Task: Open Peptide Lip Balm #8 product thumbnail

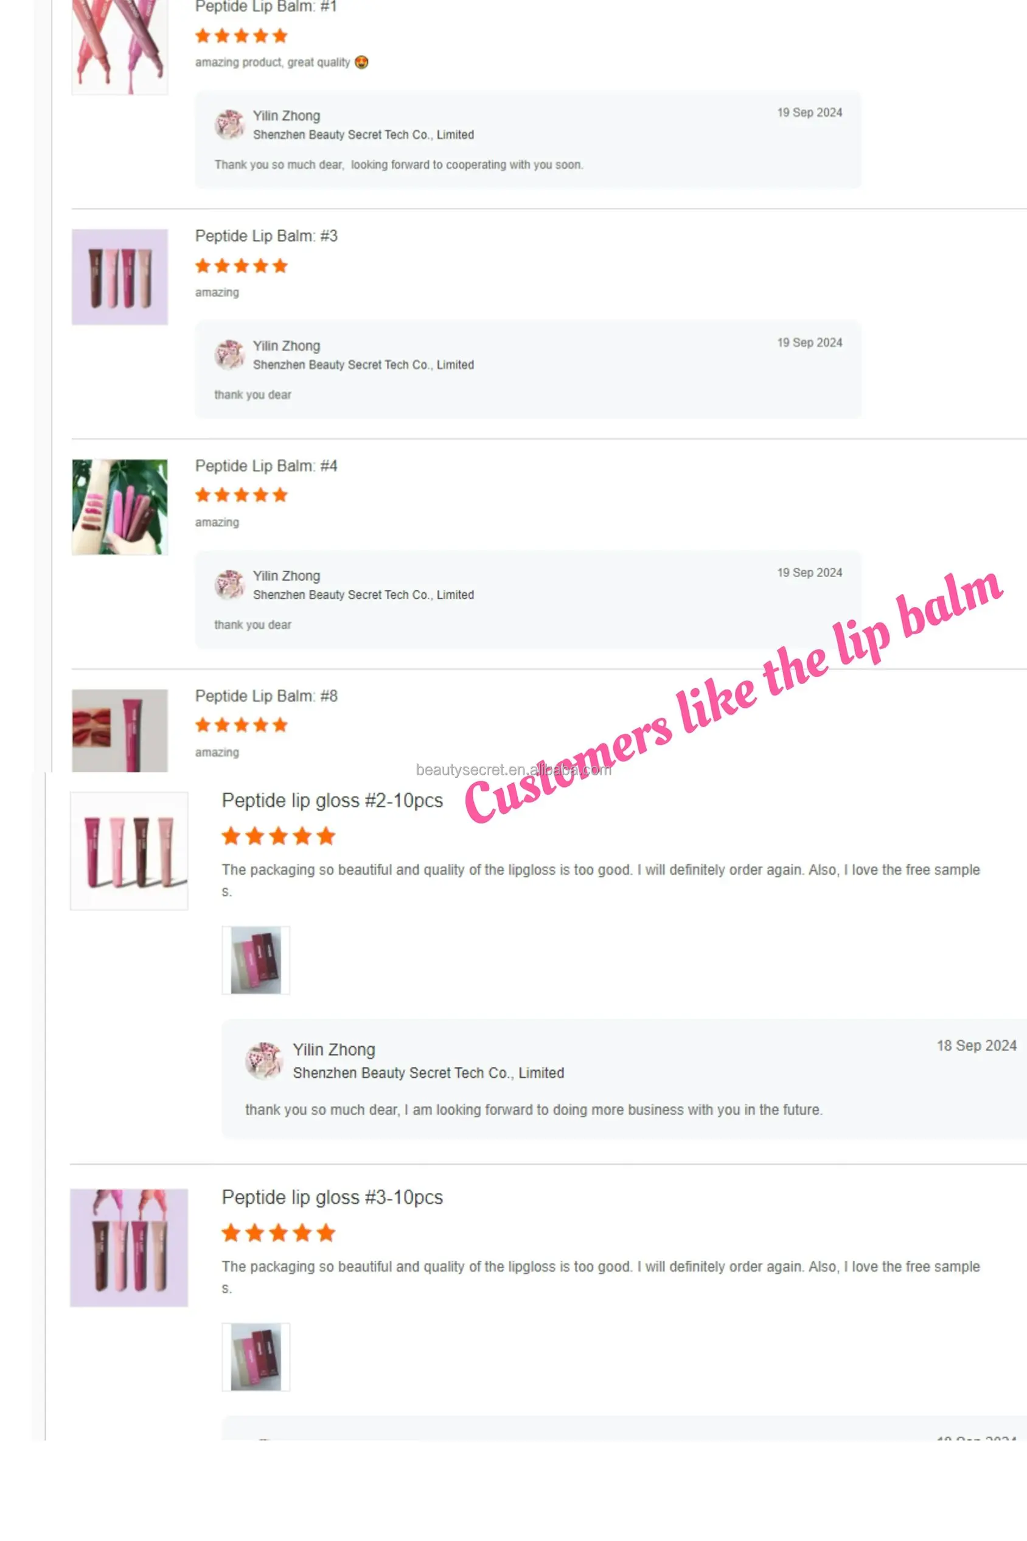Action: coord(119,730)
